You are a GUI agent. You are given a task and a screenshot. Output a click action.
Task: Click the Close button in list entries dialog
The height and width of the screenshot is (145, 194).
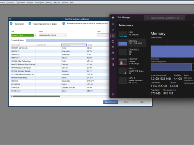[x=126, y=102]
